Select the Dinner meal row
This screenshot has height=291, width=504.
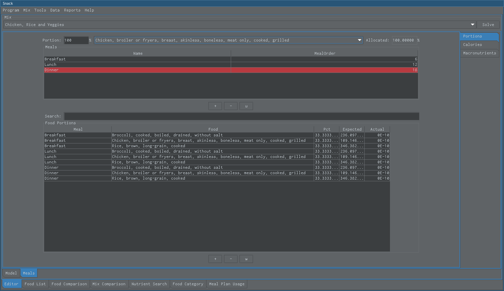[231, 70]
